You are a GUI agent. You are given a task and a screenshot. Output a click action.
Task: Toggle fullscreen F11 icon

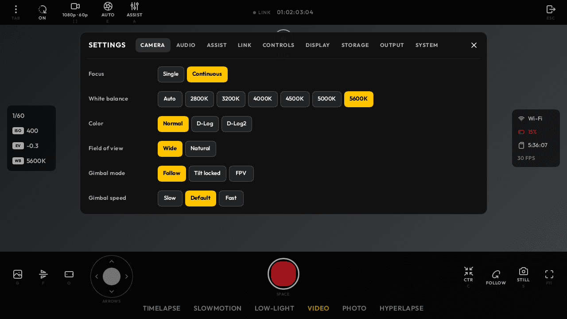pos(549,274)
